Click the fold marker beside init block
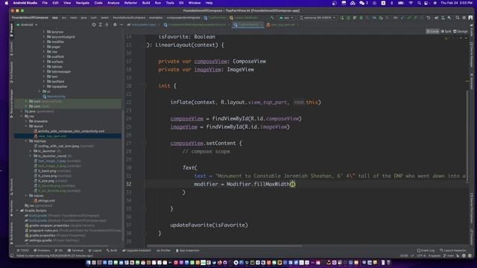Screen dimensions: 477x268 click(x=145, y=86)
